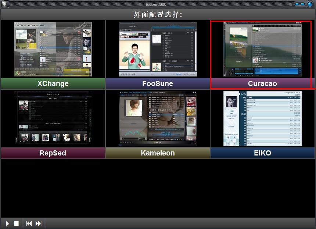Screen dimensions: 316x229
Task: Select the RepSed preview thumbnail
Action: pyautogui.click(x=53, y=118)
